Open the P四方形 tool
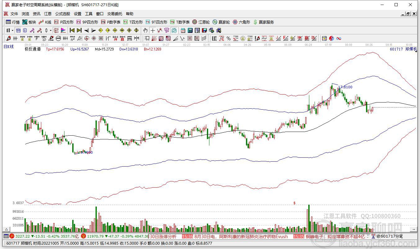This screenshot has height=249, width=420. coord(64,22)
